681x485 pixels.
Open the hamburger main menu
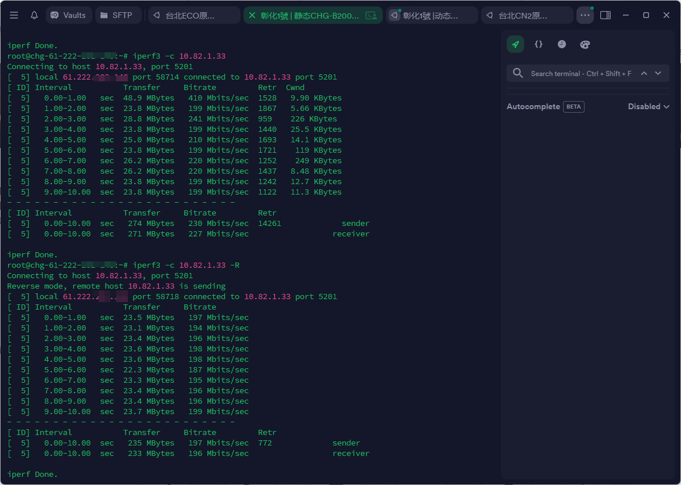pos(14,15)
